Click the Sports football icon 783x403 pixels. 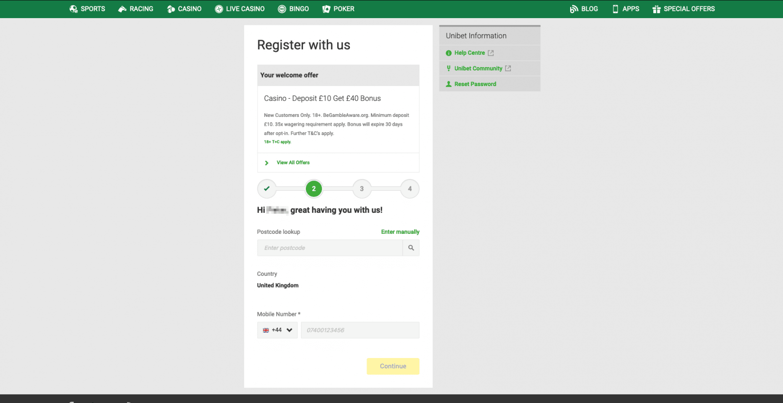pyautogui.click(x=73, y=9)
